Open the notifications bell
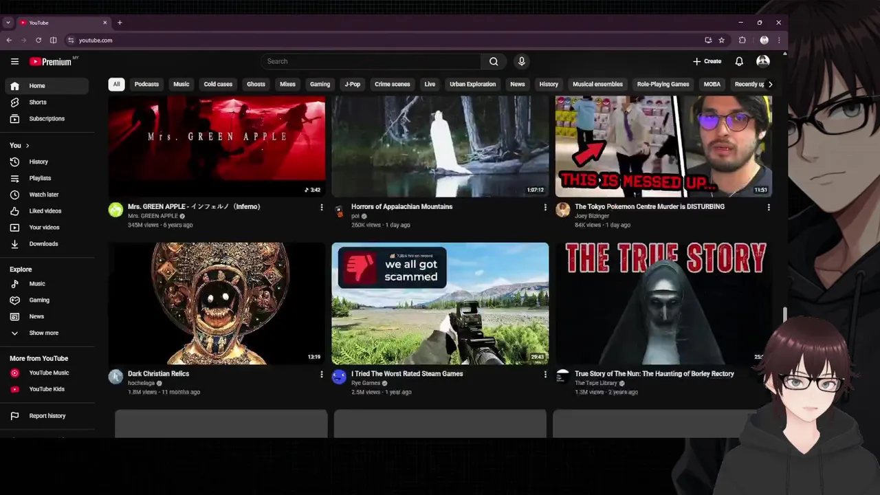The height and width of the screenshot is (495, 880). (x=739, y=61)
